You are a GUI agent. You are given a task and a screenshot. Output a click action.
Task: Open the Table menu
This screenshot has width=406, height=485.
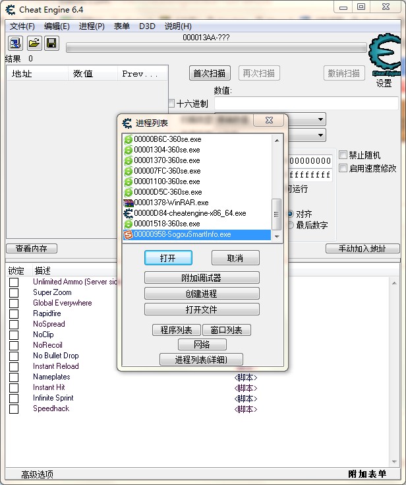pos(121,26)
